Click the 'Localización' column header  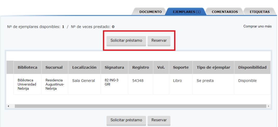click(84, 67)
